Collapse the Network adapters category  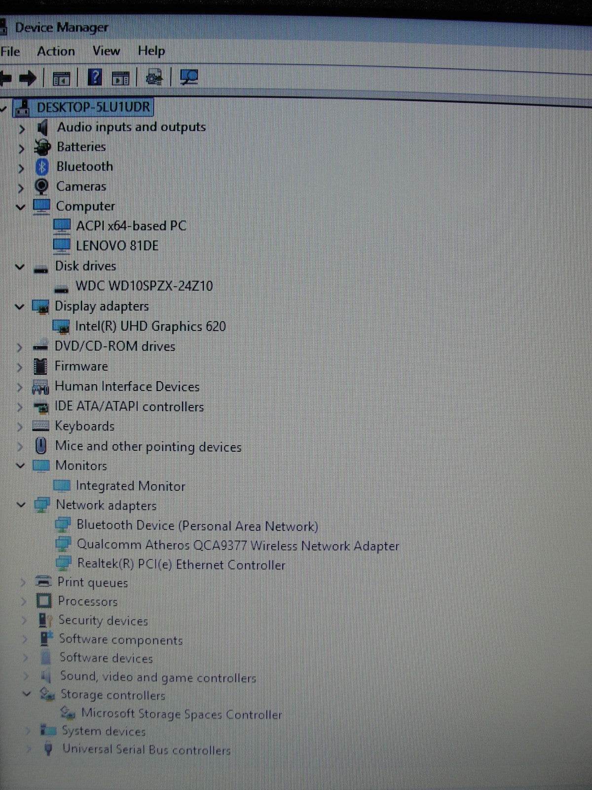click(21, 505)
